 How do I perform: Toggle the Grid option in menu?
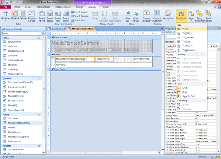click(192, 88)
